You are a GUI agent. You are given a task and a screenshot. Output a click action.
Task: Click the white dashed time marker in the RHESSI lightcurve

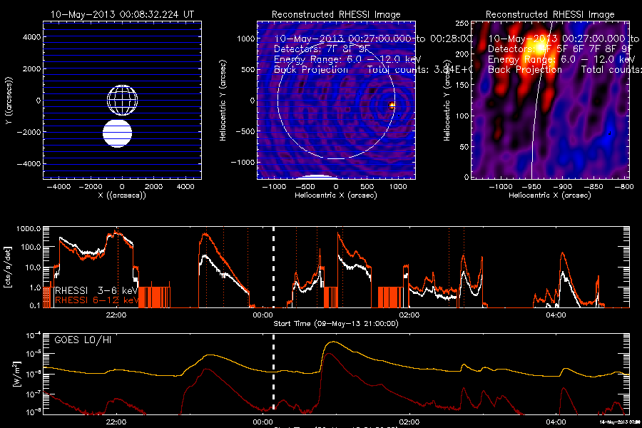pos(273,267)
